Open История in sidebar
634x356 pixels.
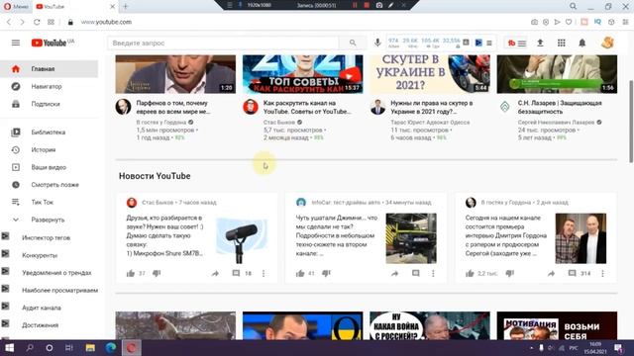pyautogui.click(x=49, y=149)
